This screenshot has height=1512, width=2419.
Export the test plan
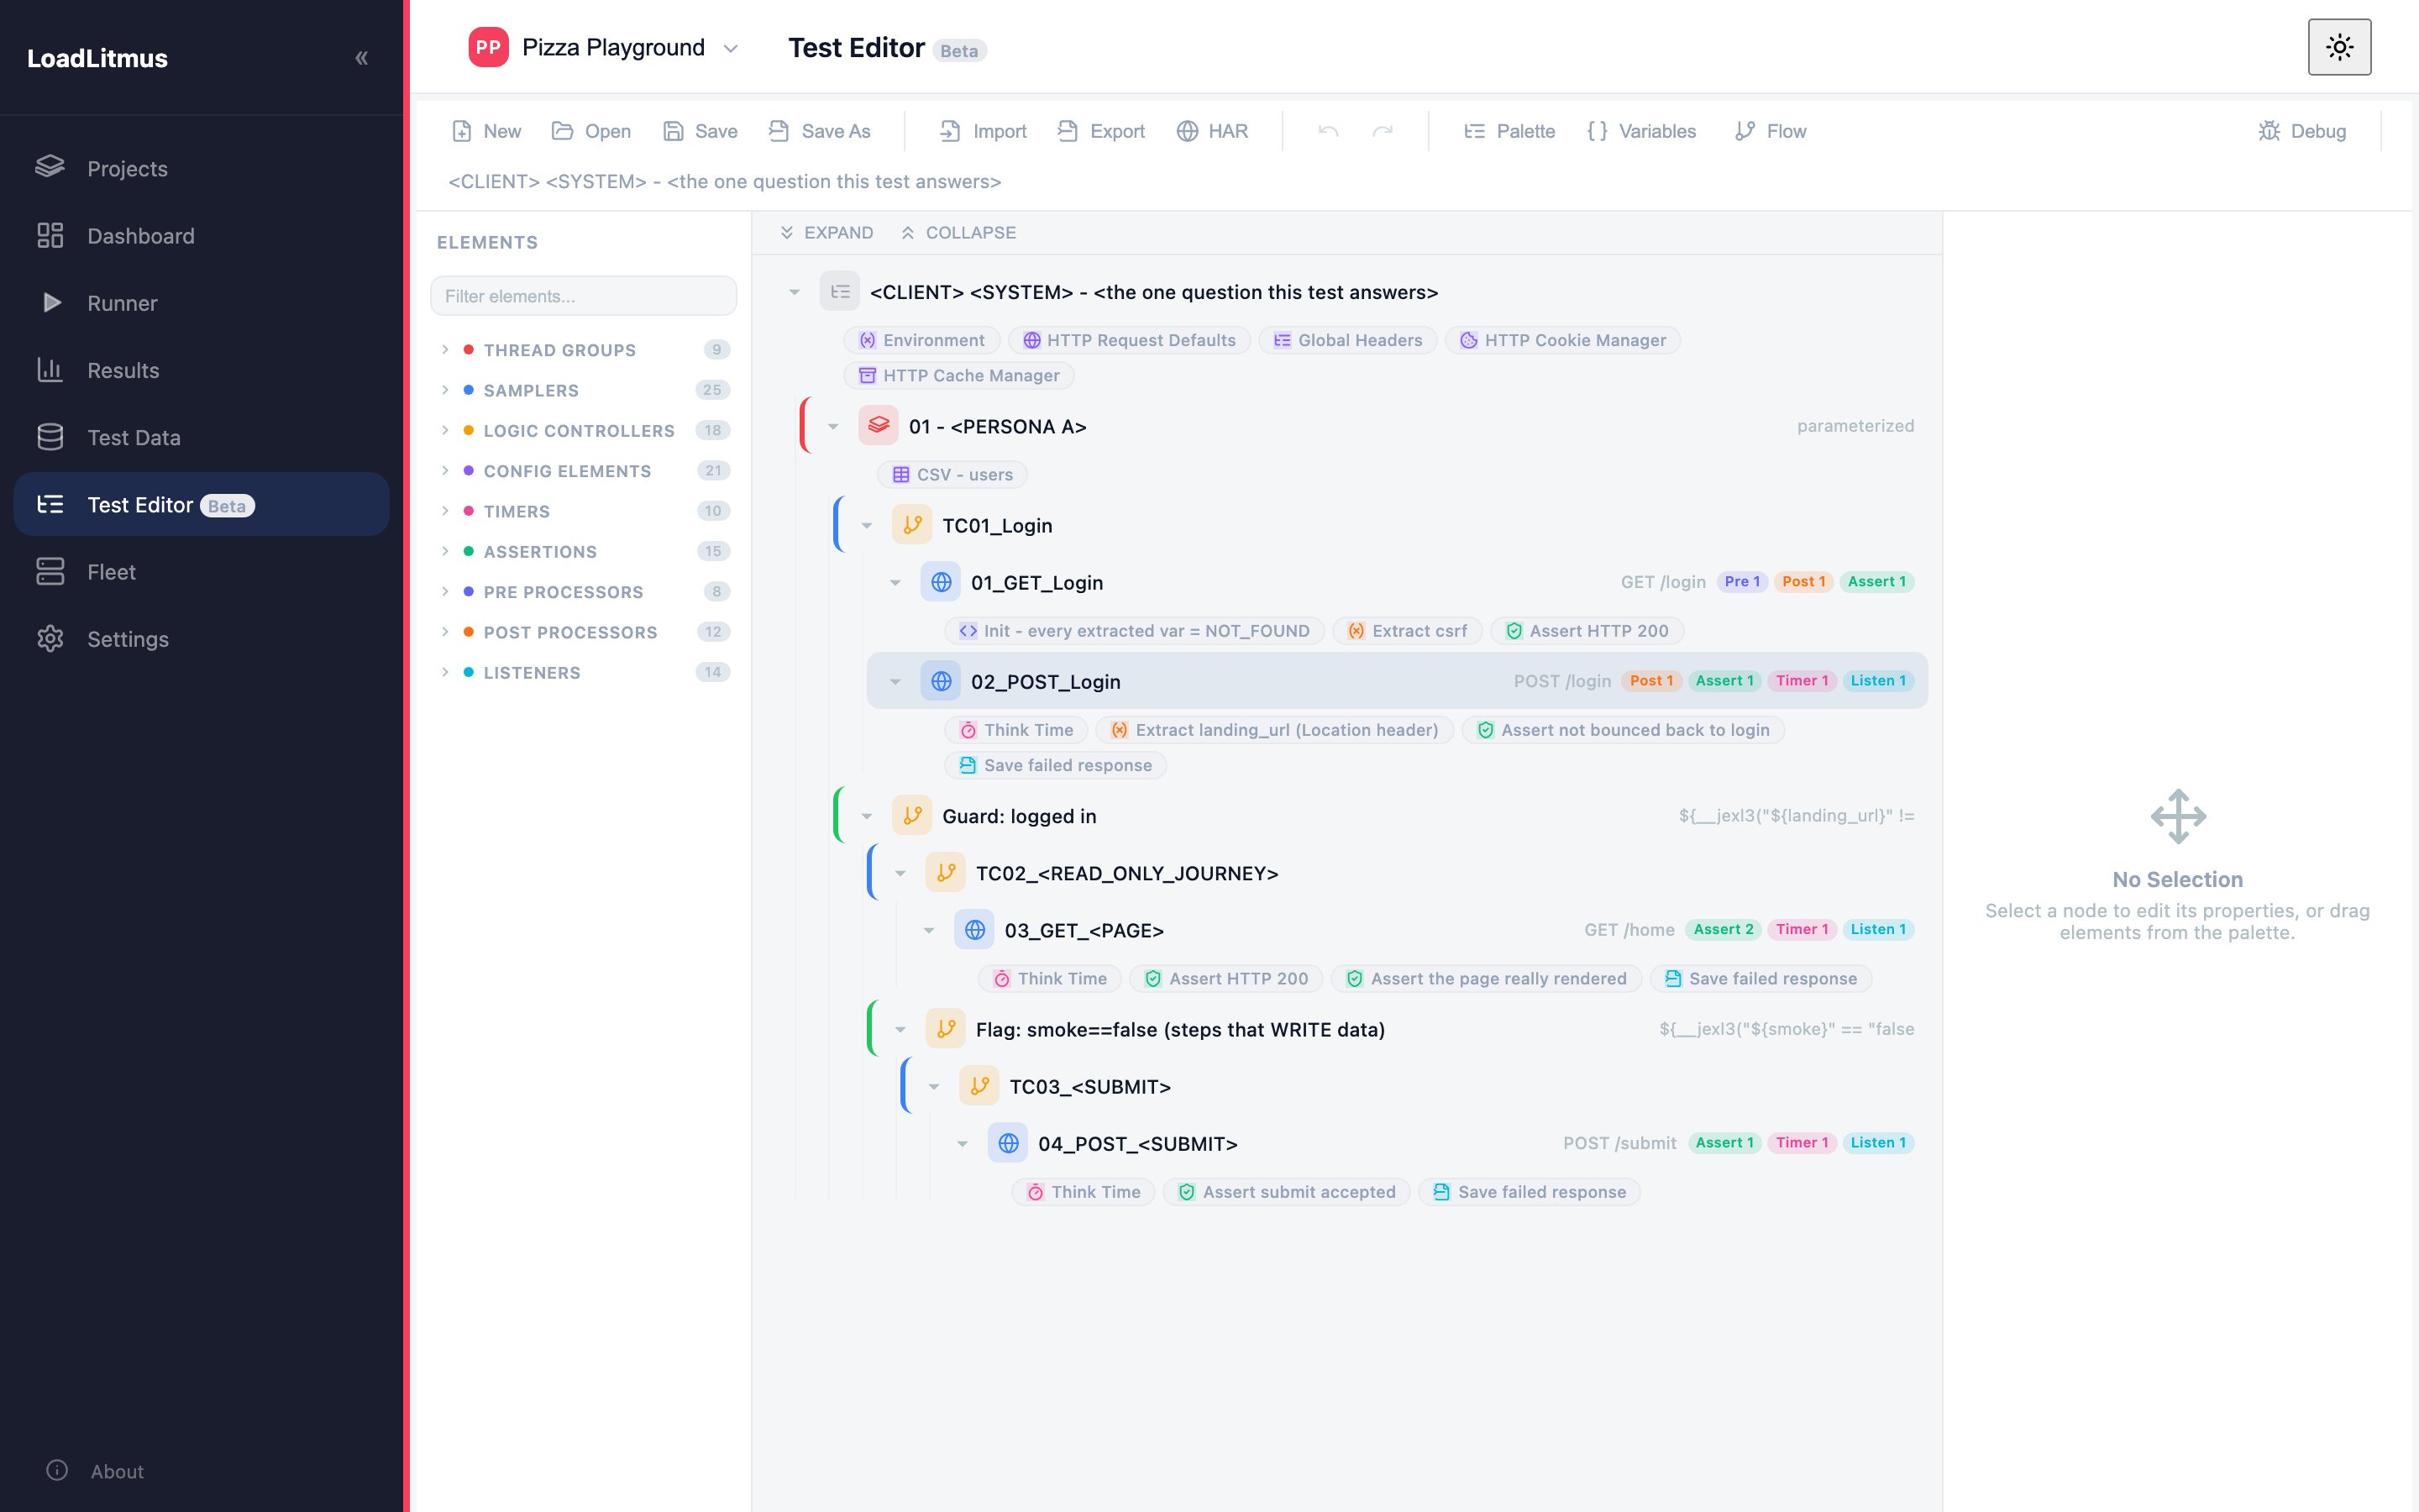[1100, 131]
